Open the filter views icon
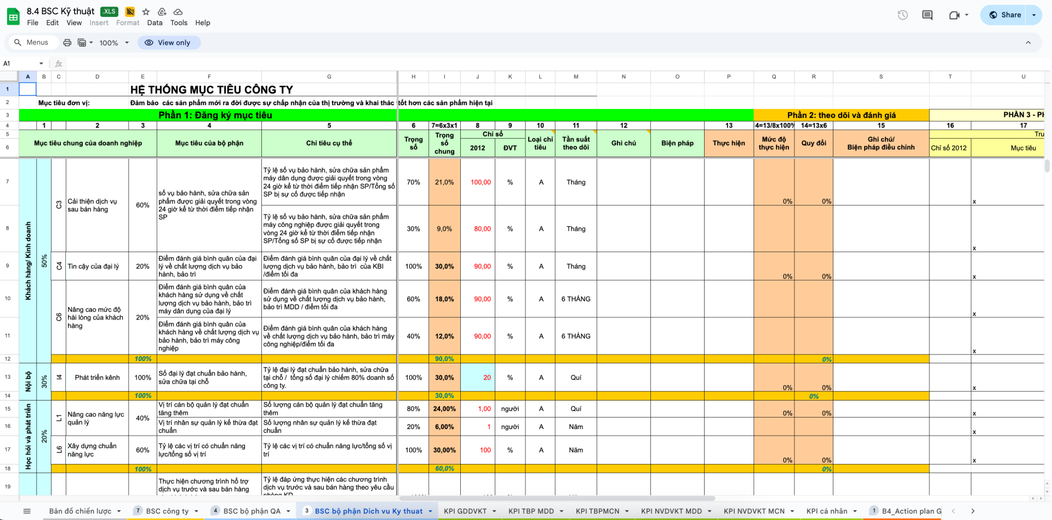The image size is (1052, 520). click(82, 43)
